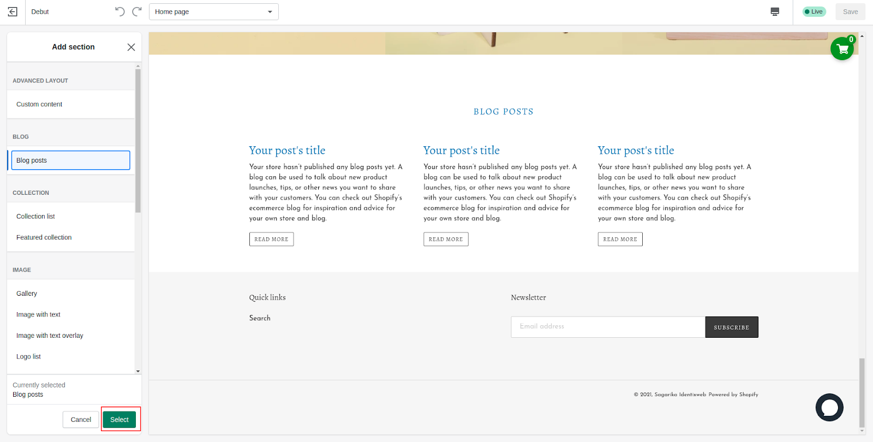Open Powered by Shopify footer link

pyautogui.click(x=733, y=395)
